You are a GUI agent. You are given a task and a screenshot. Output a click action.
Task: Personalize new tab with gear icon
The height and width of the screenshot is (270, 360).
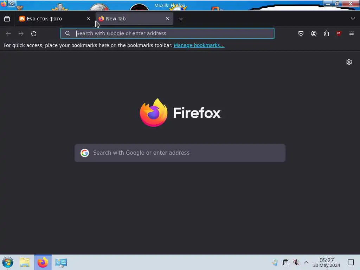[349, 62]
